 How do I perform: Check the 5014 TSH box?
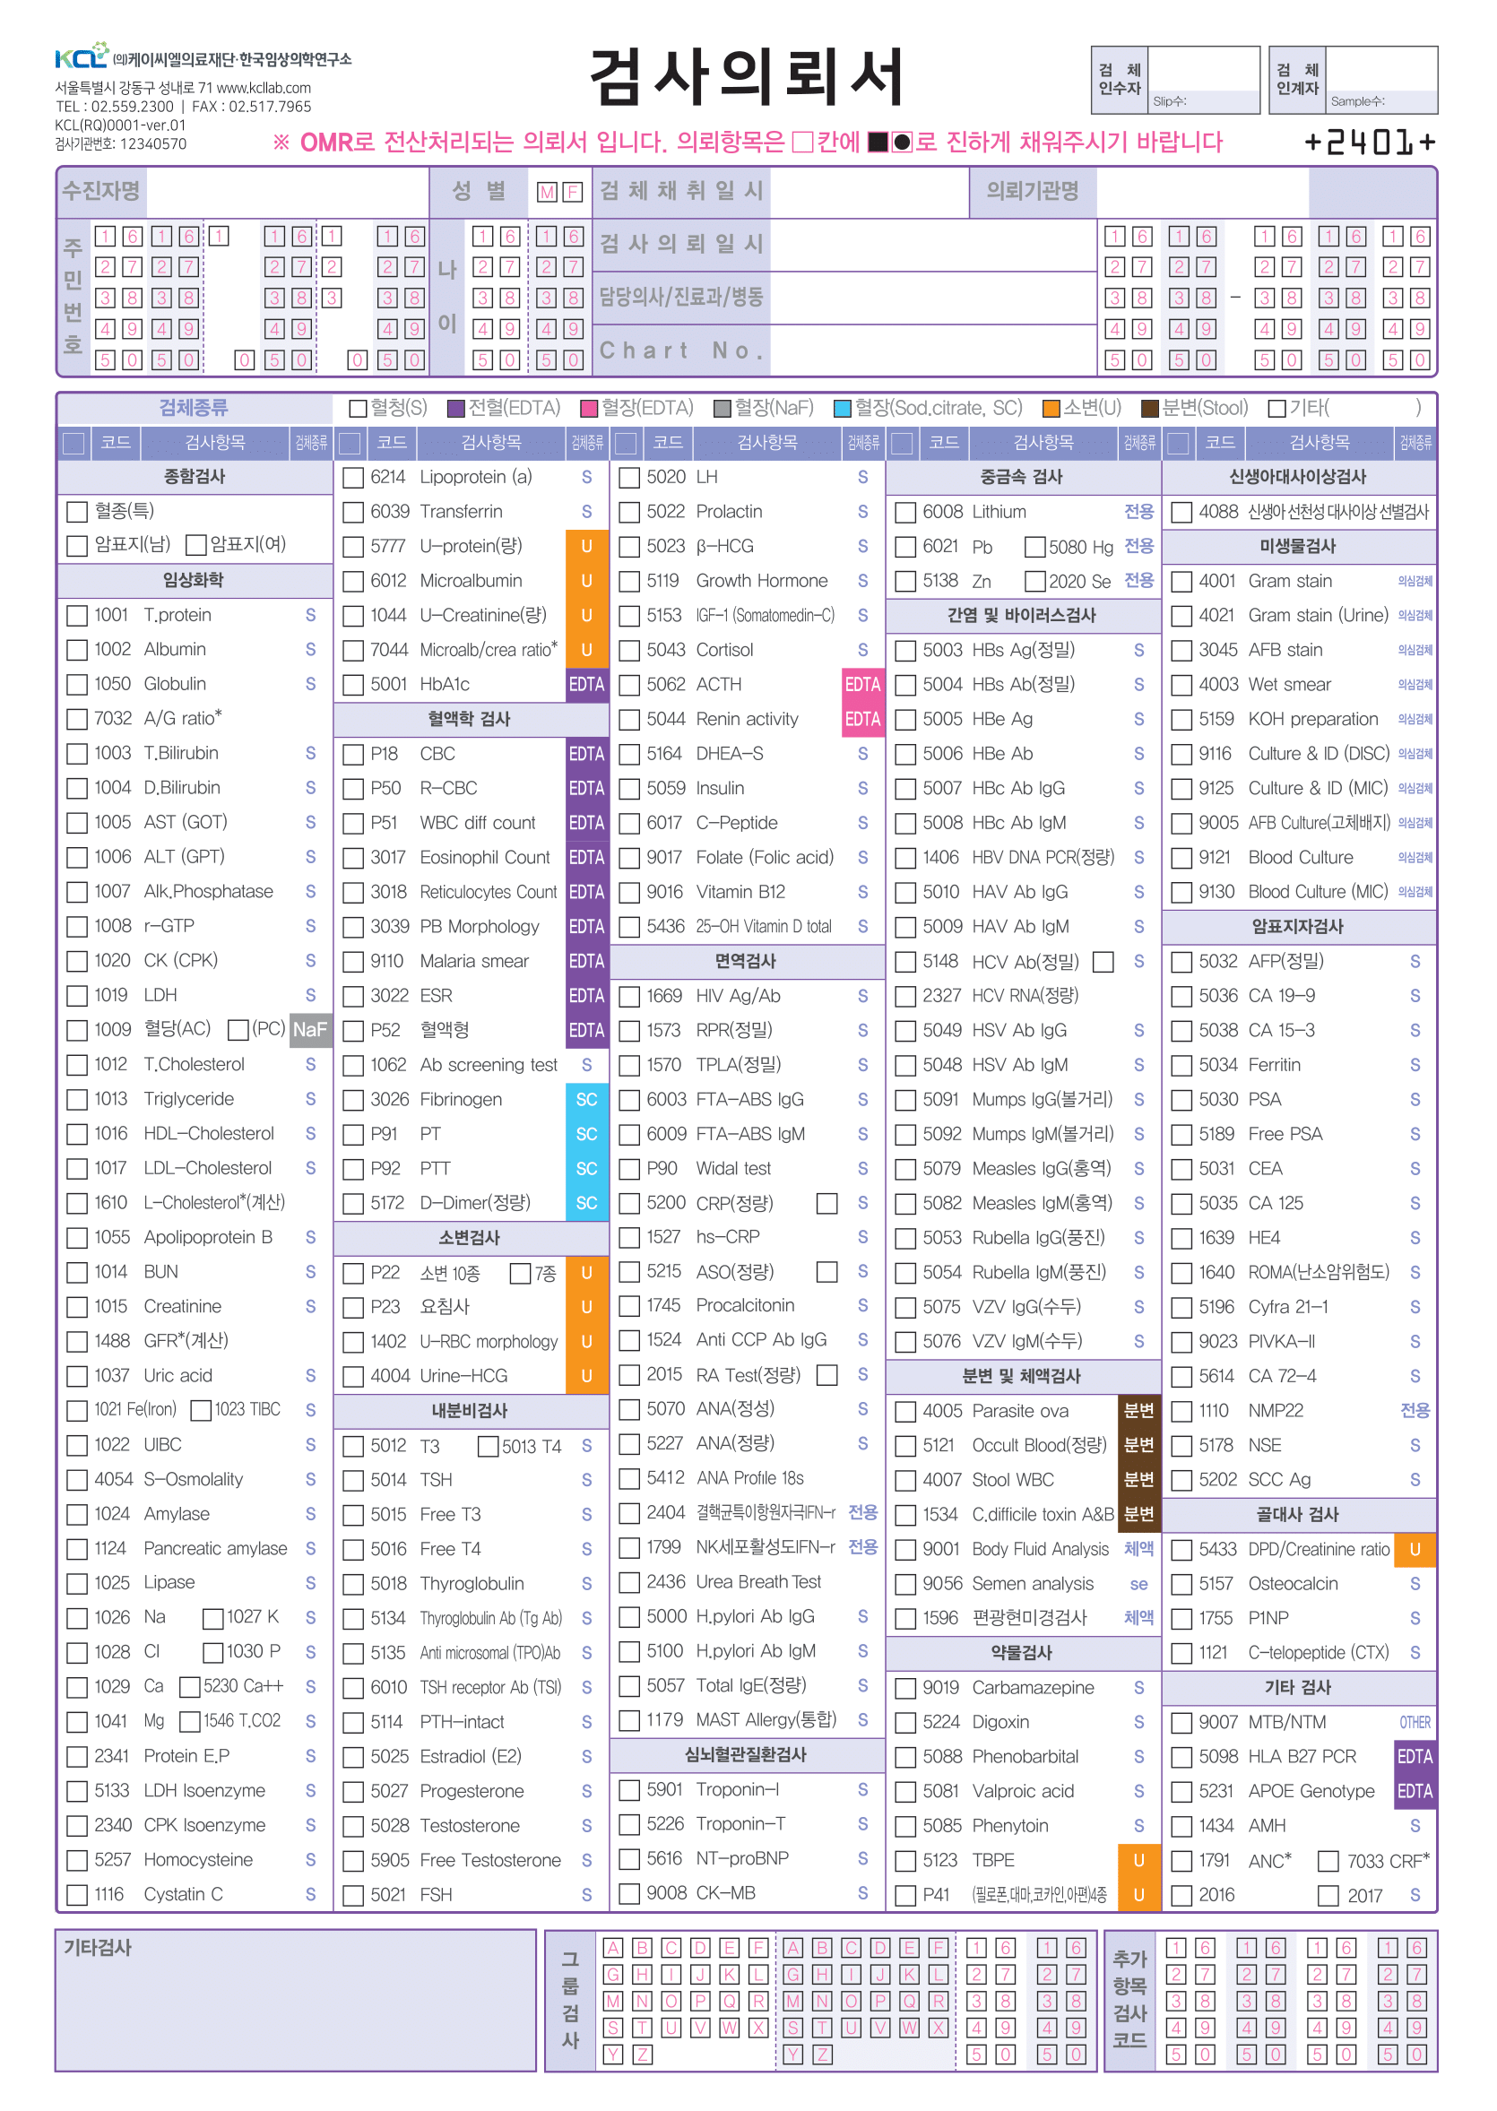[353, 1481]
